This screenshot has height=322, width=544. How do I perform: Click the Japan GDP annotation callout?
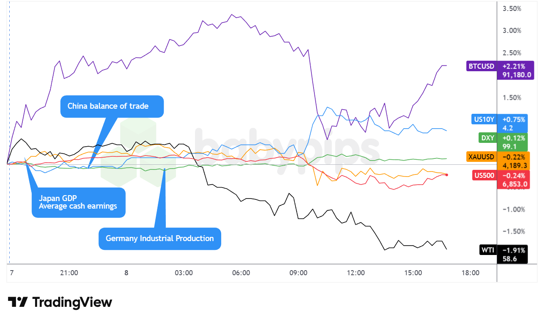(x=78, y=202)
